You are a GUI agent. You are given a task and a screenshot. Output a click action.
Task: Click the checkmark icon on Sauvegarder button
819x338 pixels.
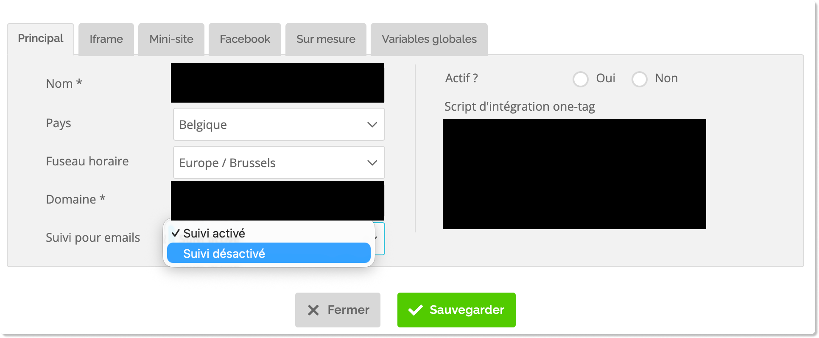pos(415,310)
